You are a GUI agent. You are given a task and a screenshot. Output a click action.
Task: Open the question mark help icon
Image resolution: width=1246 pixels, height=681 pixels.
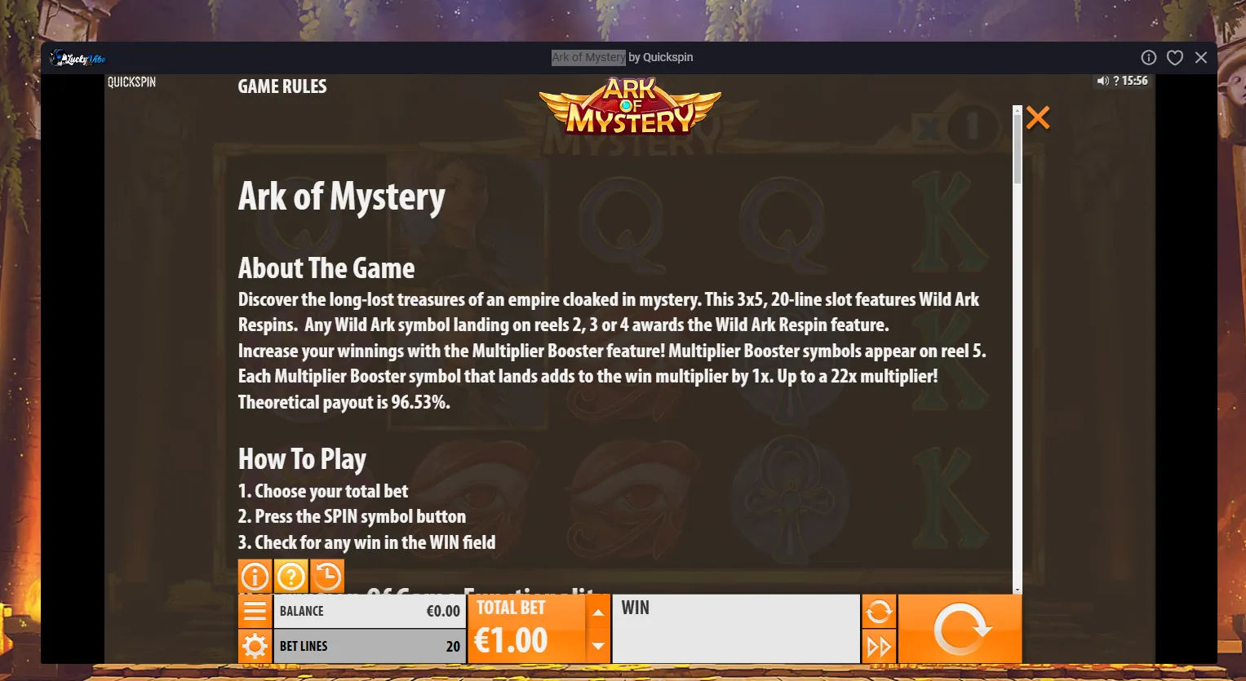pyautogui.click(x=290, y=577)
